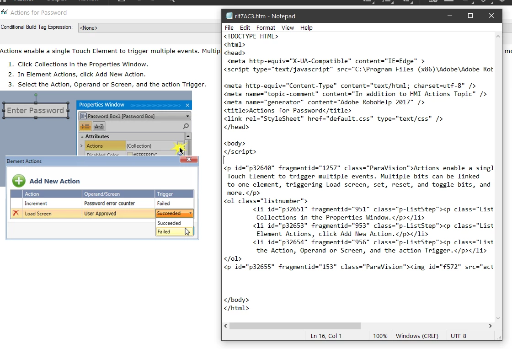Image resolution: width=512 pixels, height=349 pixels.
Task: Select the Enter Password box element
Action: 36,110
